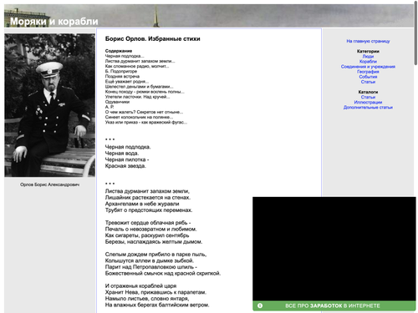This screenshot has height=313, width=418.
Task: Click contents entry 'Улетели ласточки. Над кручей...'
Action: [x=137, y=97]
